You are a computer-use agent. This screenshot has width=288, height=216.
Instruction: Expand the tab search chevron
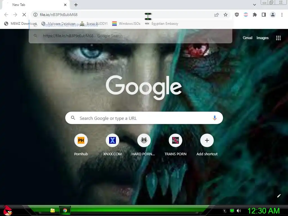coord(254,5)
